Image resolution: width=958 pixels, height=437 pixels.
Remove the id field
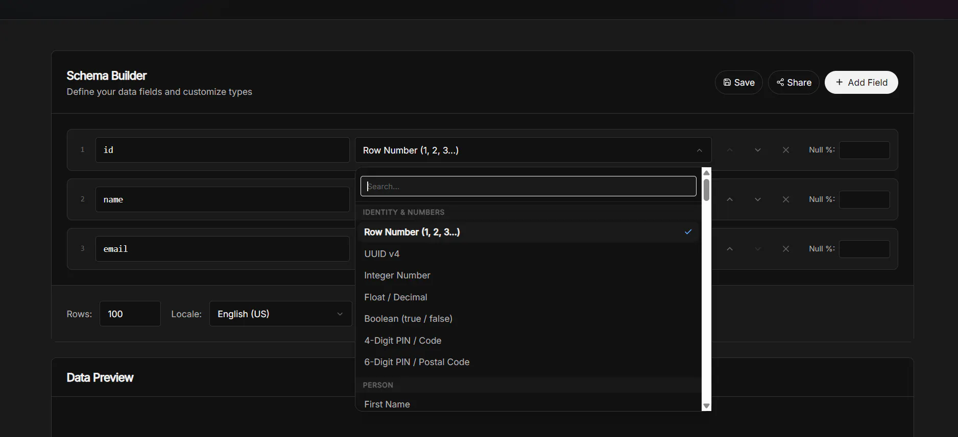(786, 150)
